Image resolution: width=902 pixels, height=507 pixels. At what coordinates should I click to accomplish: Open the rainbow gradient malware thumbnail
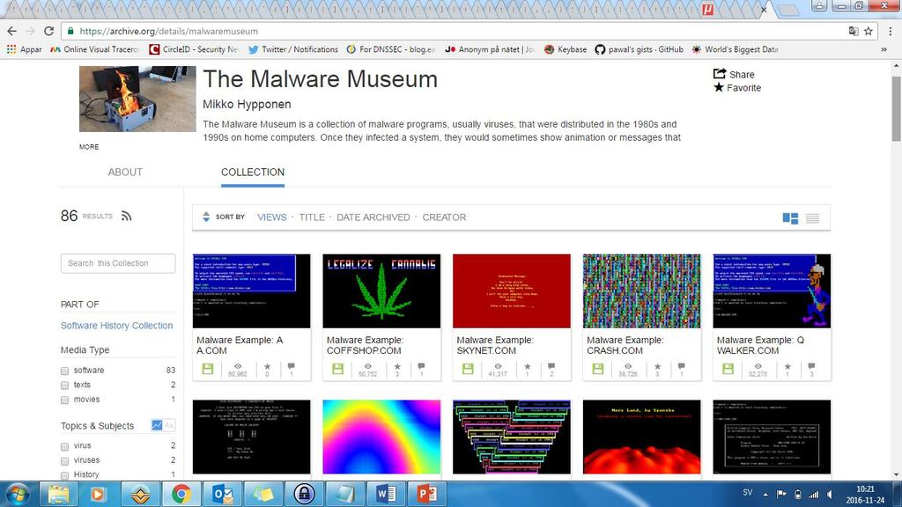(381, 437)
